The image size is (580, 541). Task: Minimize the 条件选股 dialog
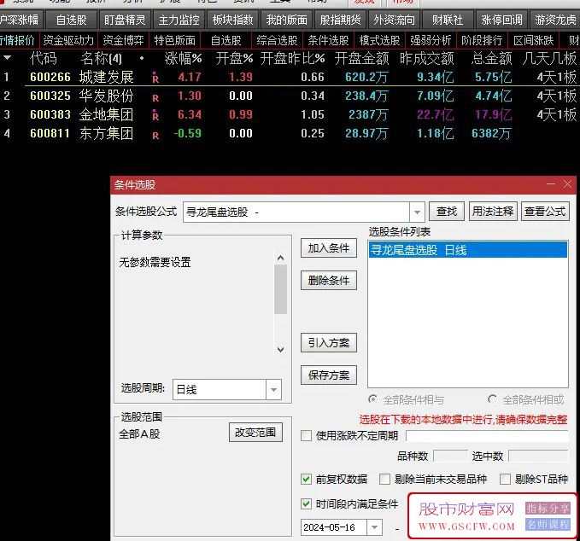551,184
